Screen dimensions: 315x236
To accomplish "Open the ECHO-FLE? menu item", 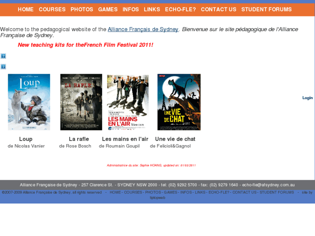I will coord(180,10).
